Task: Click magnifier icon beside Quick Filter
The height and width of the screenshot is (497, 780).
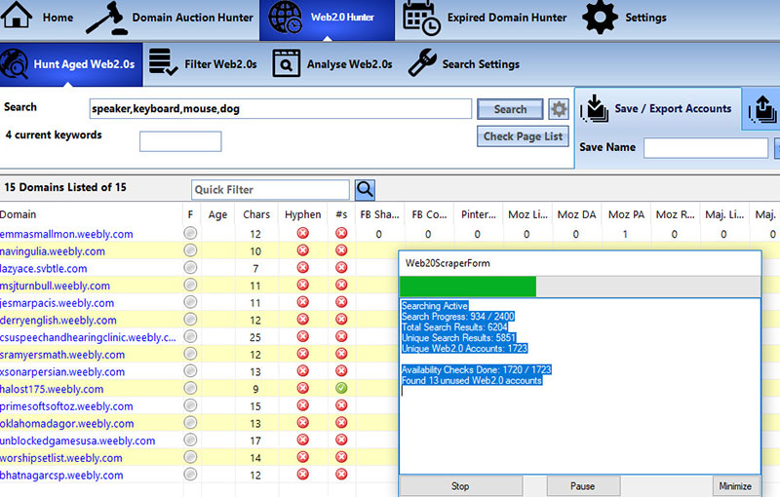Action: [365, 190]
